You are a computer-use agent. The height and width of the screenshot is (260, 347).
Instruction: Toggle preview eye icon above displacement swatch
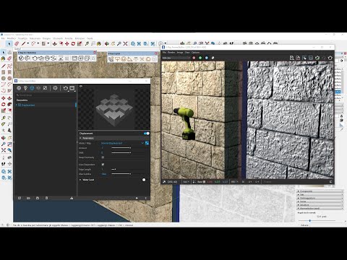(x=81, y=86)
